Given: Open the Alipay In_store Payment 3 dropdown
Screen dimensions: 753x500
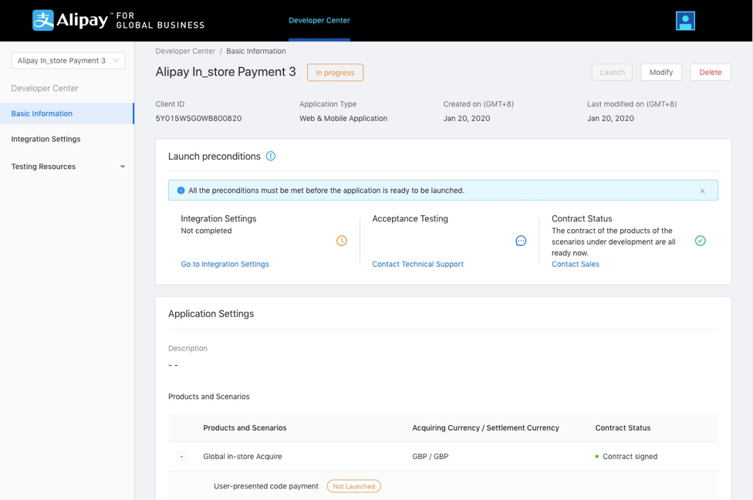Looking at the screenshot, I should (68, 60).
